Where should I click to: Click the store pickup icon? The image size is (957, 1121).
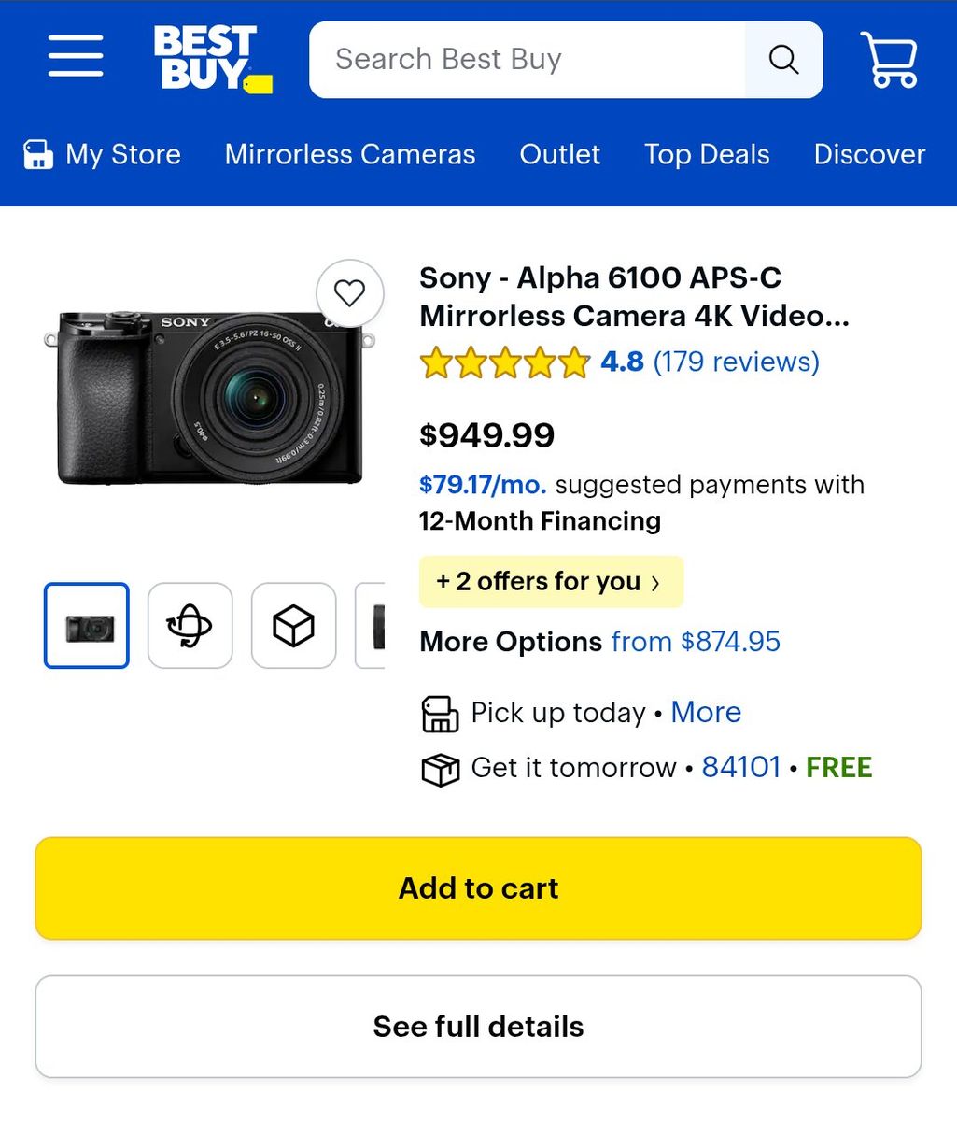coord(440,714)
